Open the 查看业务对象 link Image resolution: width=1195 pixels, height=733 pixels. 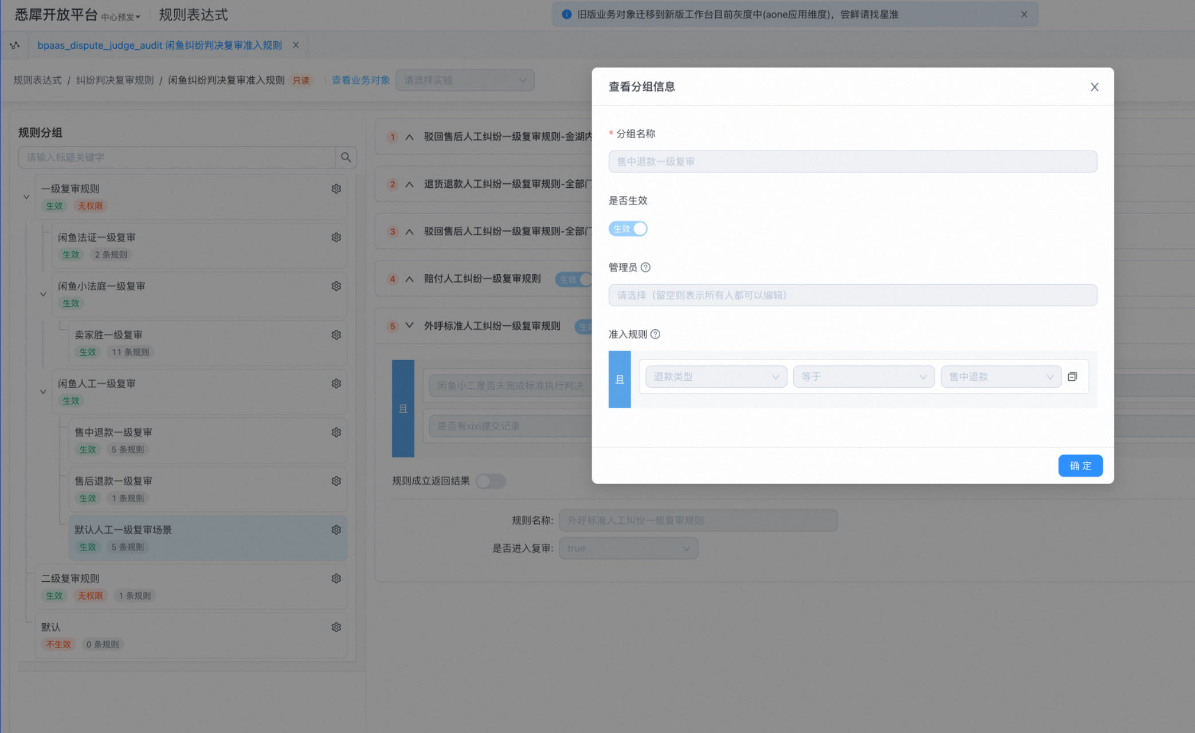pyautogui.click(x=361, y=80)
